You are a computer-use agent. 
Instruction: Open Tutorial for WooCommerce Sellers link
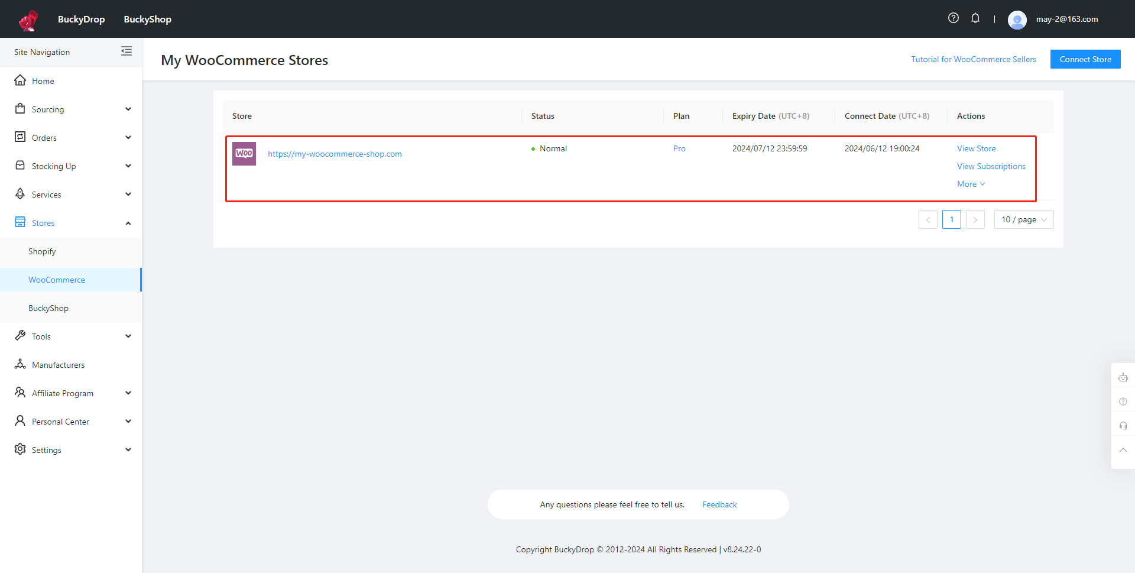point(974,59)
